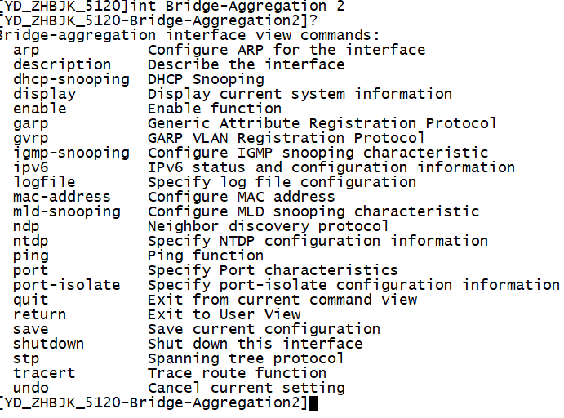The image size is (564, 418).
Task: Click the 'display' command keyword
Action: coord(44,94)
